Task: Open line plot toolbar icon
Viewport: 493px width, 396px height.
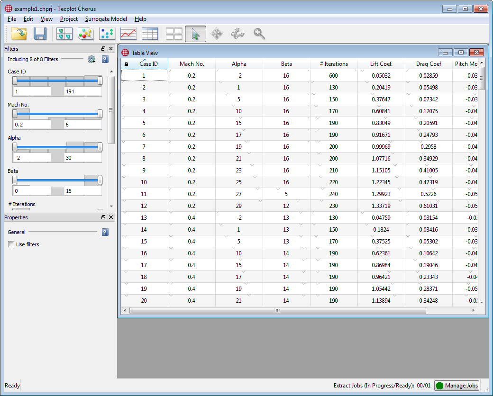Action: [x=128, y=34]
